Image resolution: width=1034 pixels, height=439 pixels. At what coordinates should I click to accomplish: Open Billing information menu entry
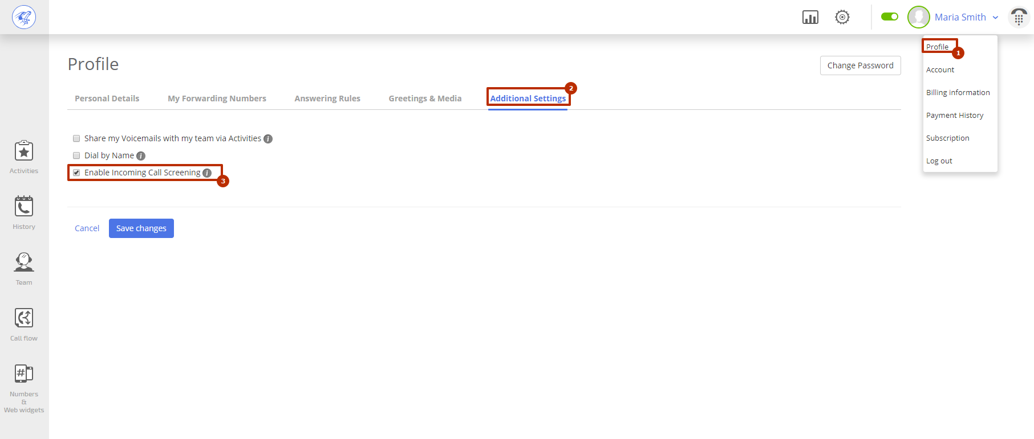[958, 92]
